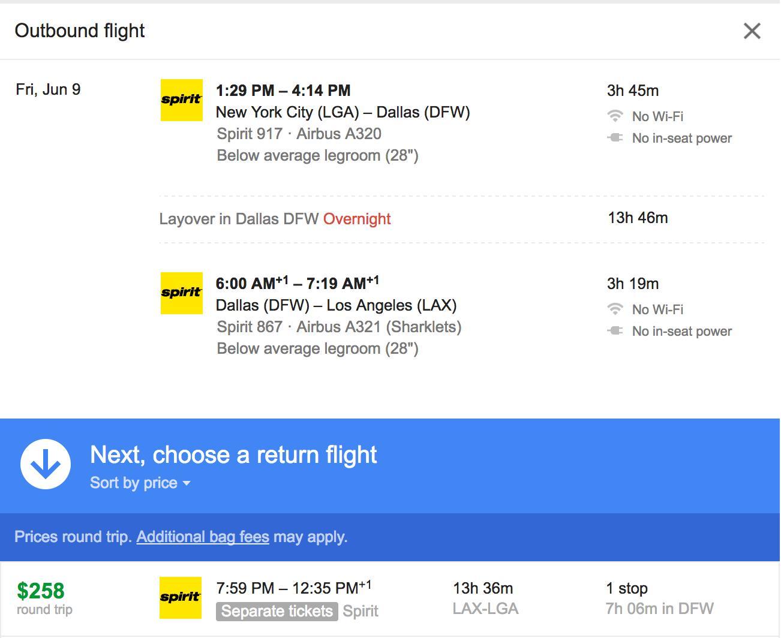Click the Separate tickets badge
The image size is (781, 638).
[276, 611]
